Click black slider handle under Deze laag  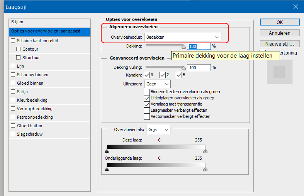(107, 152)
